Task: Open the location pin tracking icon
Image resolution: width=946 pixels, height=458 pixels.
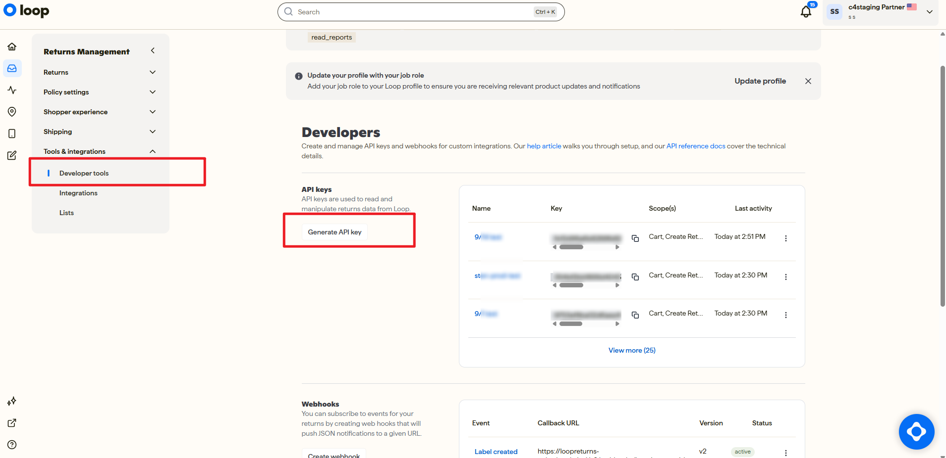Action: 12,112
